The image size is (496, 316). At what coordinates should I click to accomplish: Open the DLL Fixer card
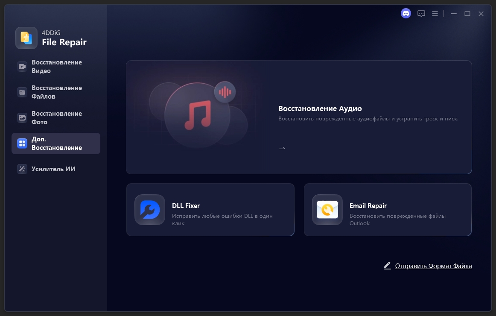point(222,210)
